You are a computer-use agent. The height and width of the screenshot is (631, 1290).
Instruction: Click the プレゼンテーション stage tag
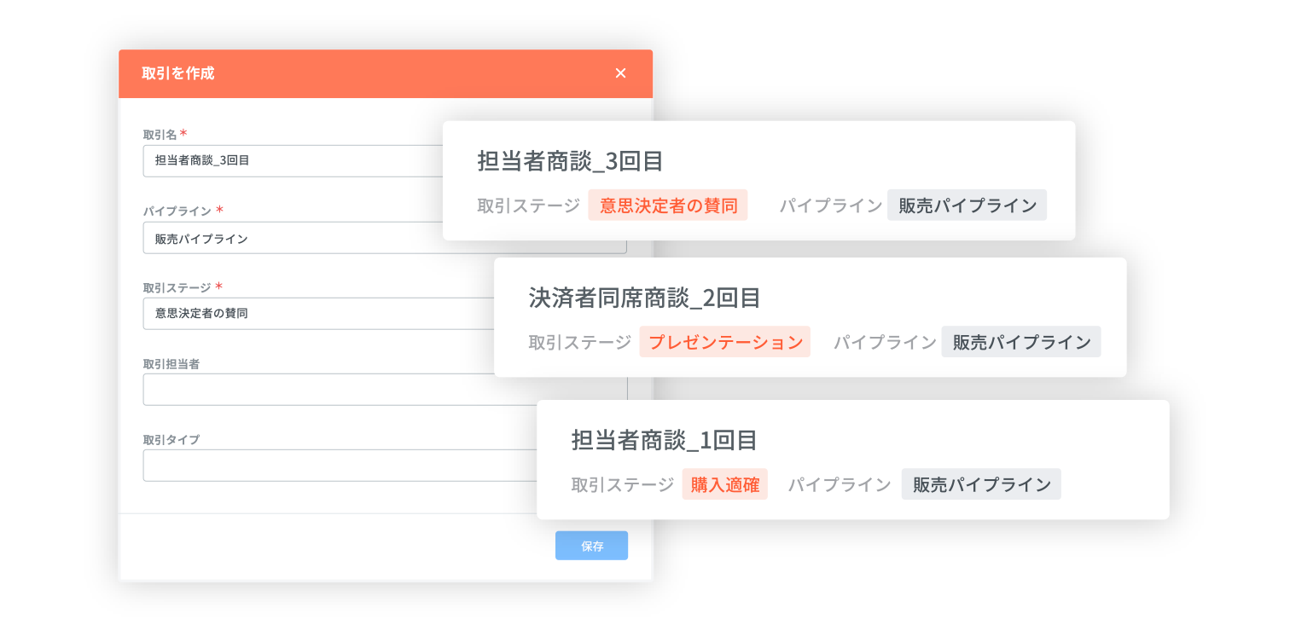[725, 342]
